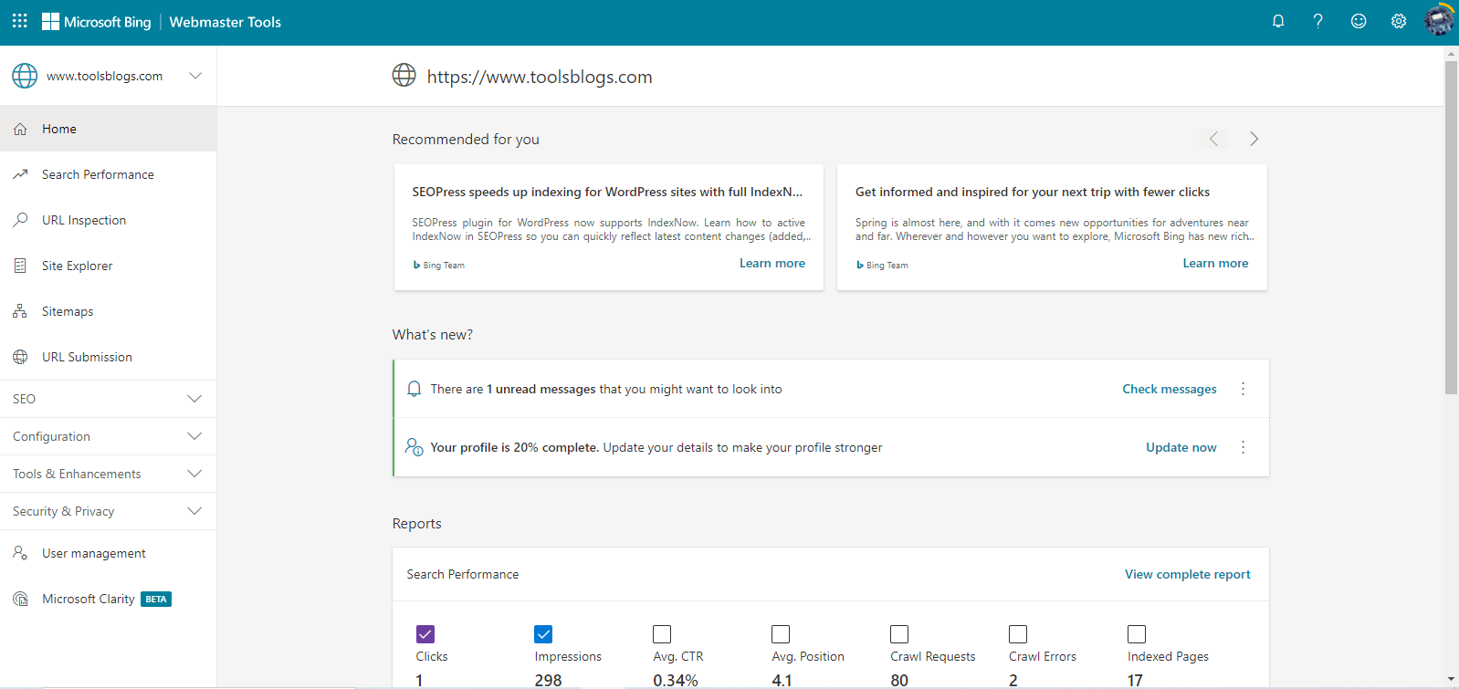Open notifications bell in header
Image resolution: width=1459 pixels, height=689 pixels.
click(x=1278, y=21)
